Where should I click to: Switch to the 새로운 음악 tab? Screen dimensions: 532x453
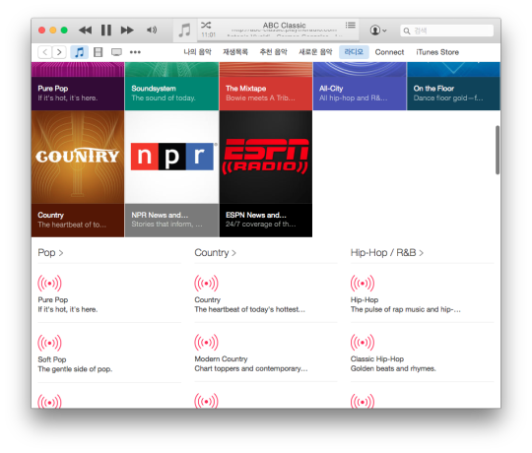tap(315, 52)
